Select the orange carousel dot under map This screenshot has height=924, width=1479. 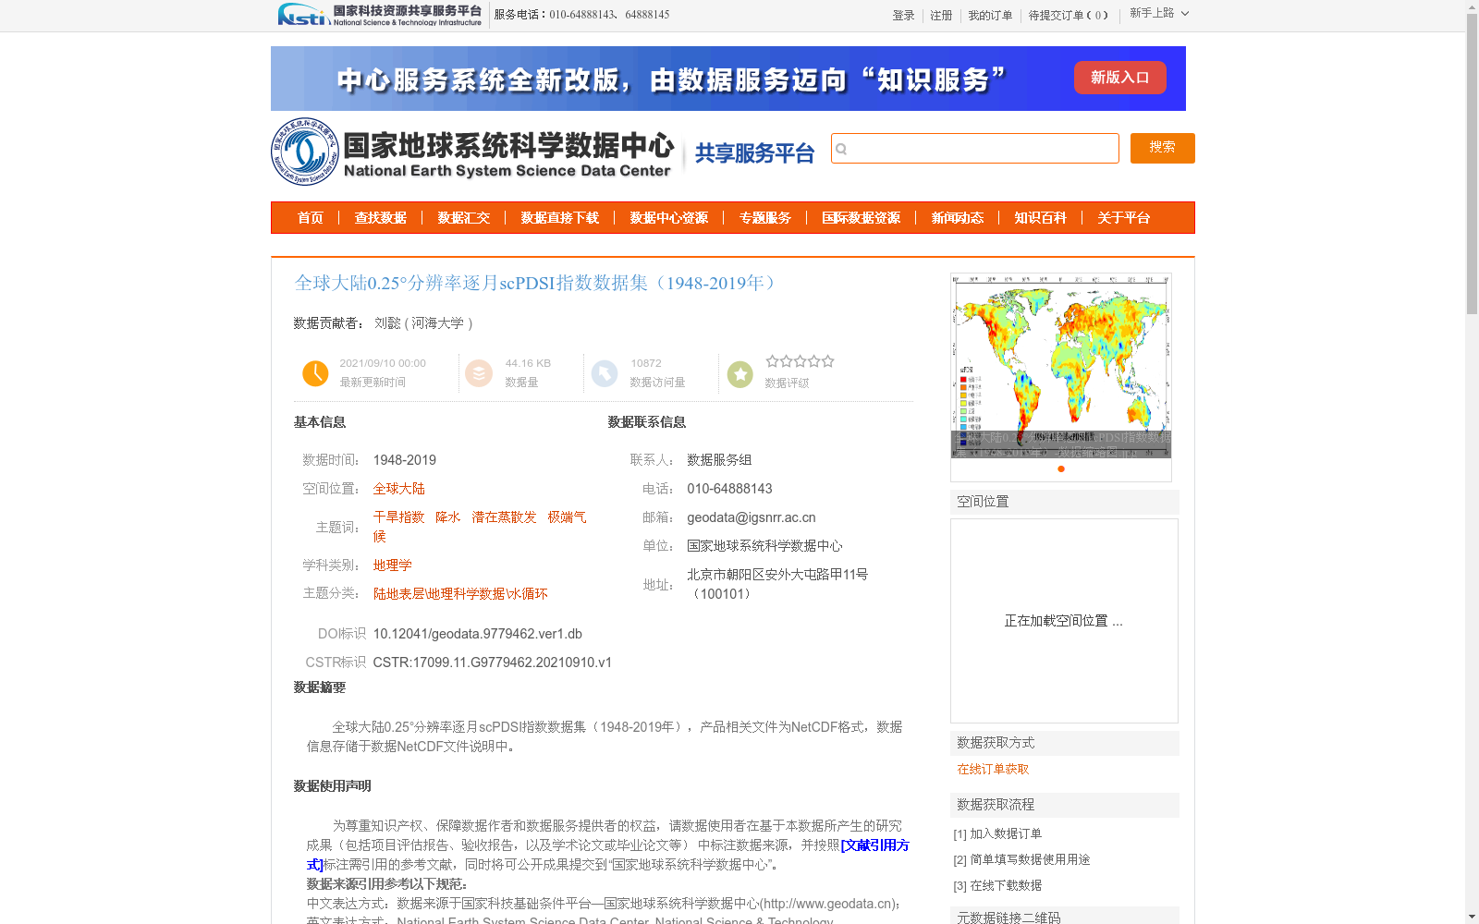pyautogui.click(x=1061, y=469)
